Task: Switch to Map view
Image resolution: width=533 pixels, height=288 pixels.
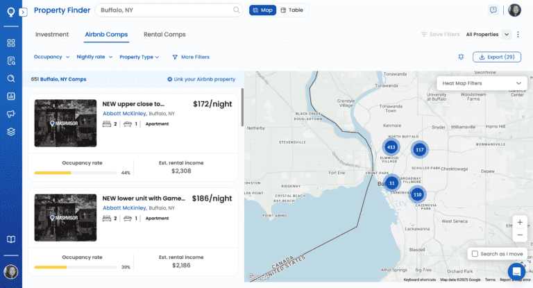Action: tap(262, 10)
